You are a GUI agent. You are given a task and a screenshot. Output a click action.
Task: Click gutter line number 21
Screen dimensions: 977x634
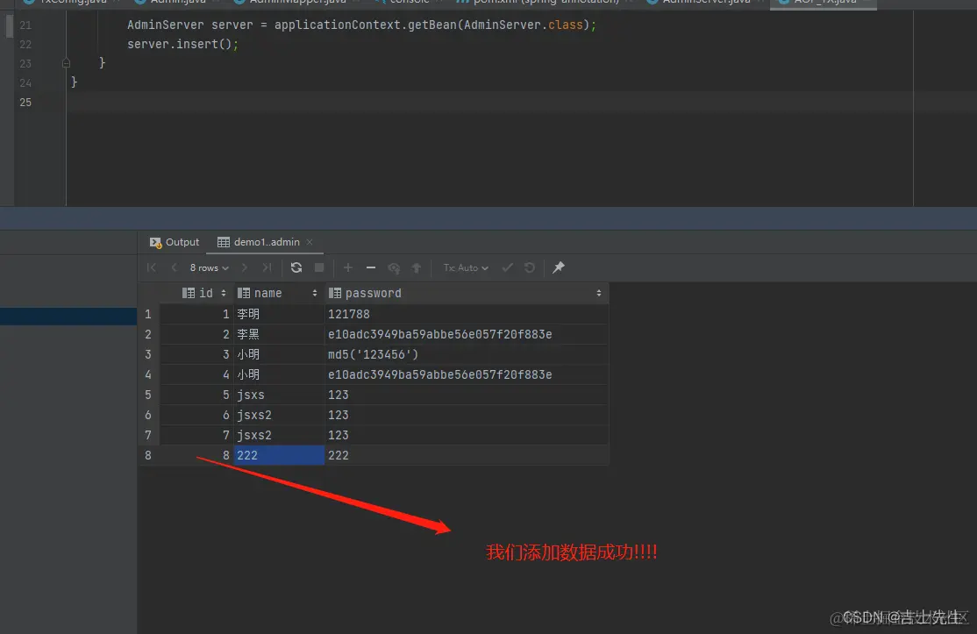pyautogui.click(x=25, y=25)
